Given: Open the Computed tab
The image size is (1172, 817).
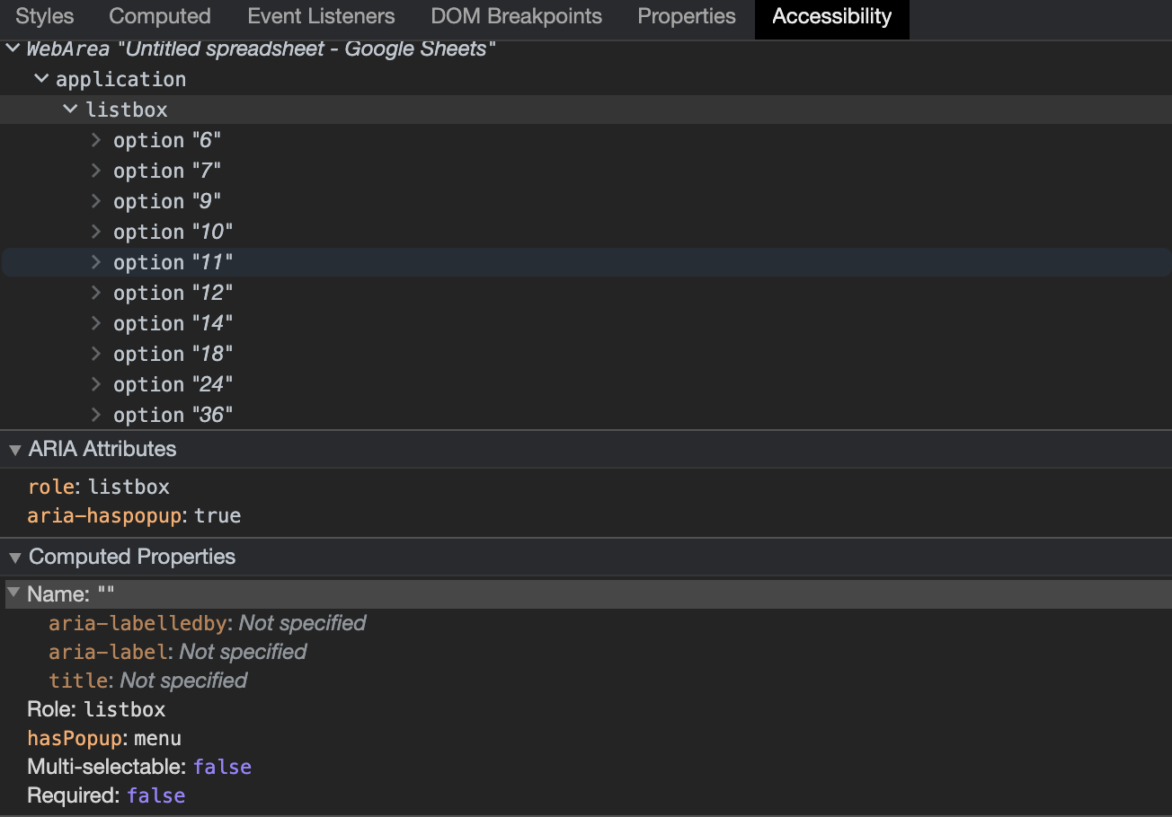Looking at the screenshot, I should pyautogui.click(x=160, y=16).
